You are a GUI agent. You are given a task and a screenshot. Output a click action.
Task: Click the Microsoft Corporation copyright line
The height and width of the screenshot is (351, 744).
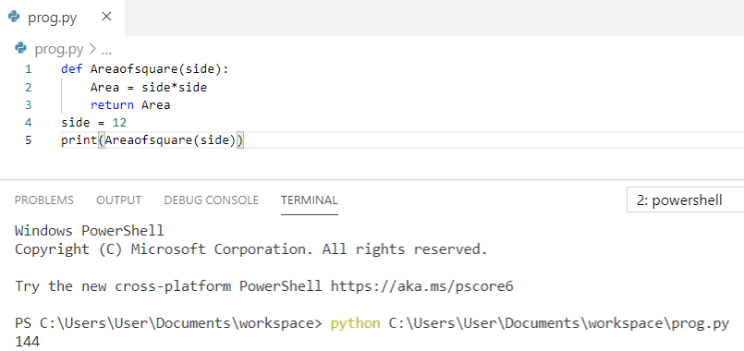pyautogui.click(x=251, y=249)
